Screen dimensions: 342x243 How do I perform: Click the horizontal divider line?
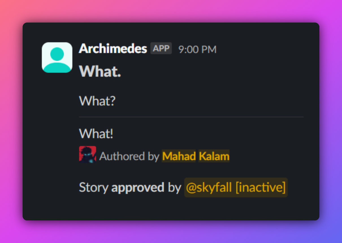[x=191, y=117]
